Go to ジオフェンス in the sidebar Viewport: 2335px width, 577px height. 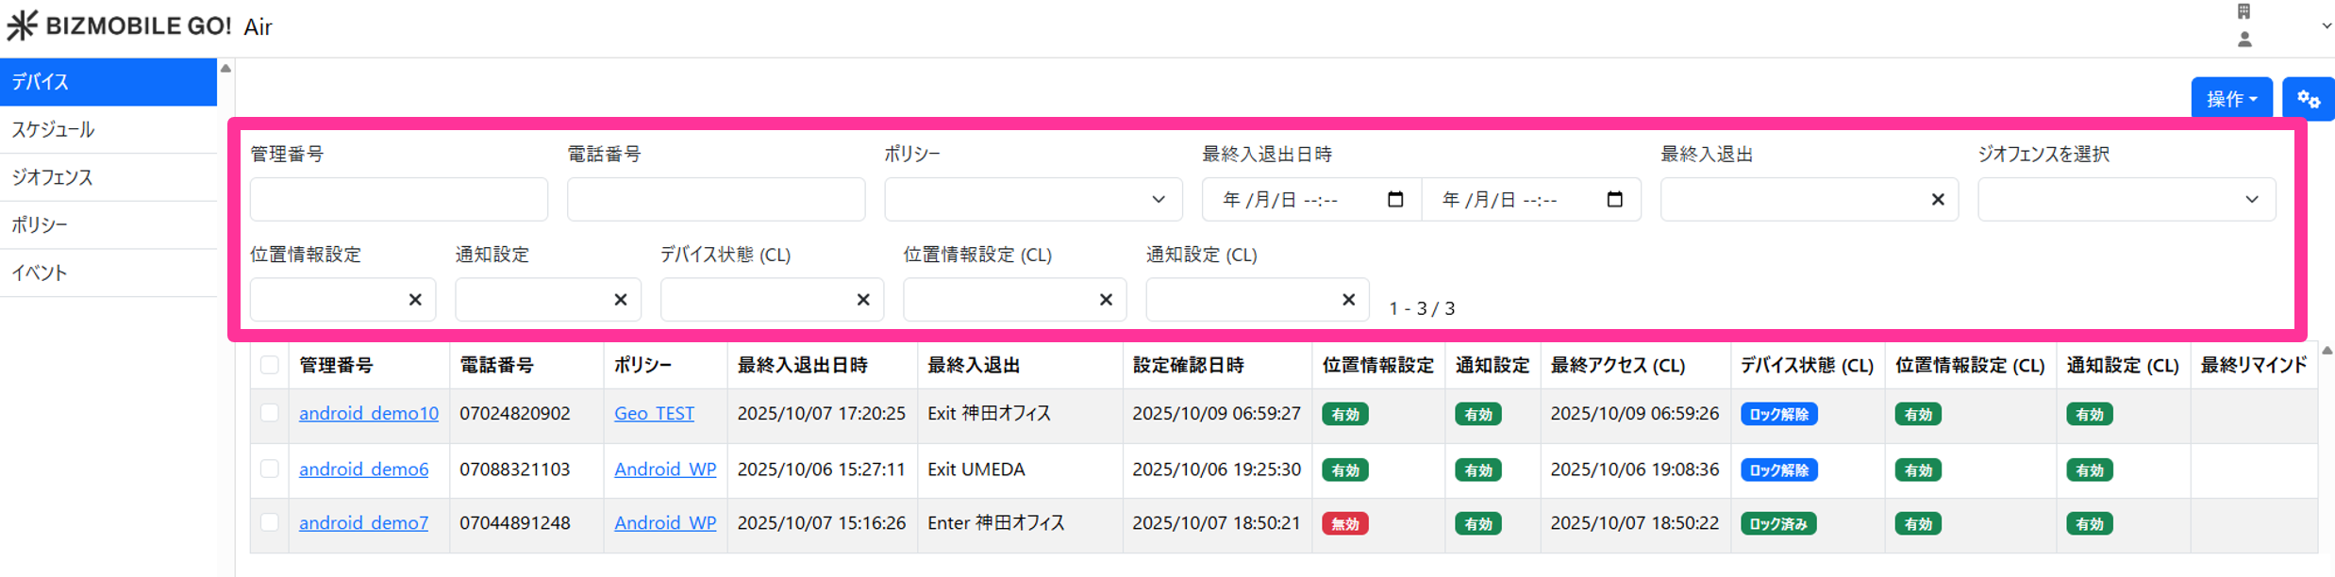coord(53,177)
